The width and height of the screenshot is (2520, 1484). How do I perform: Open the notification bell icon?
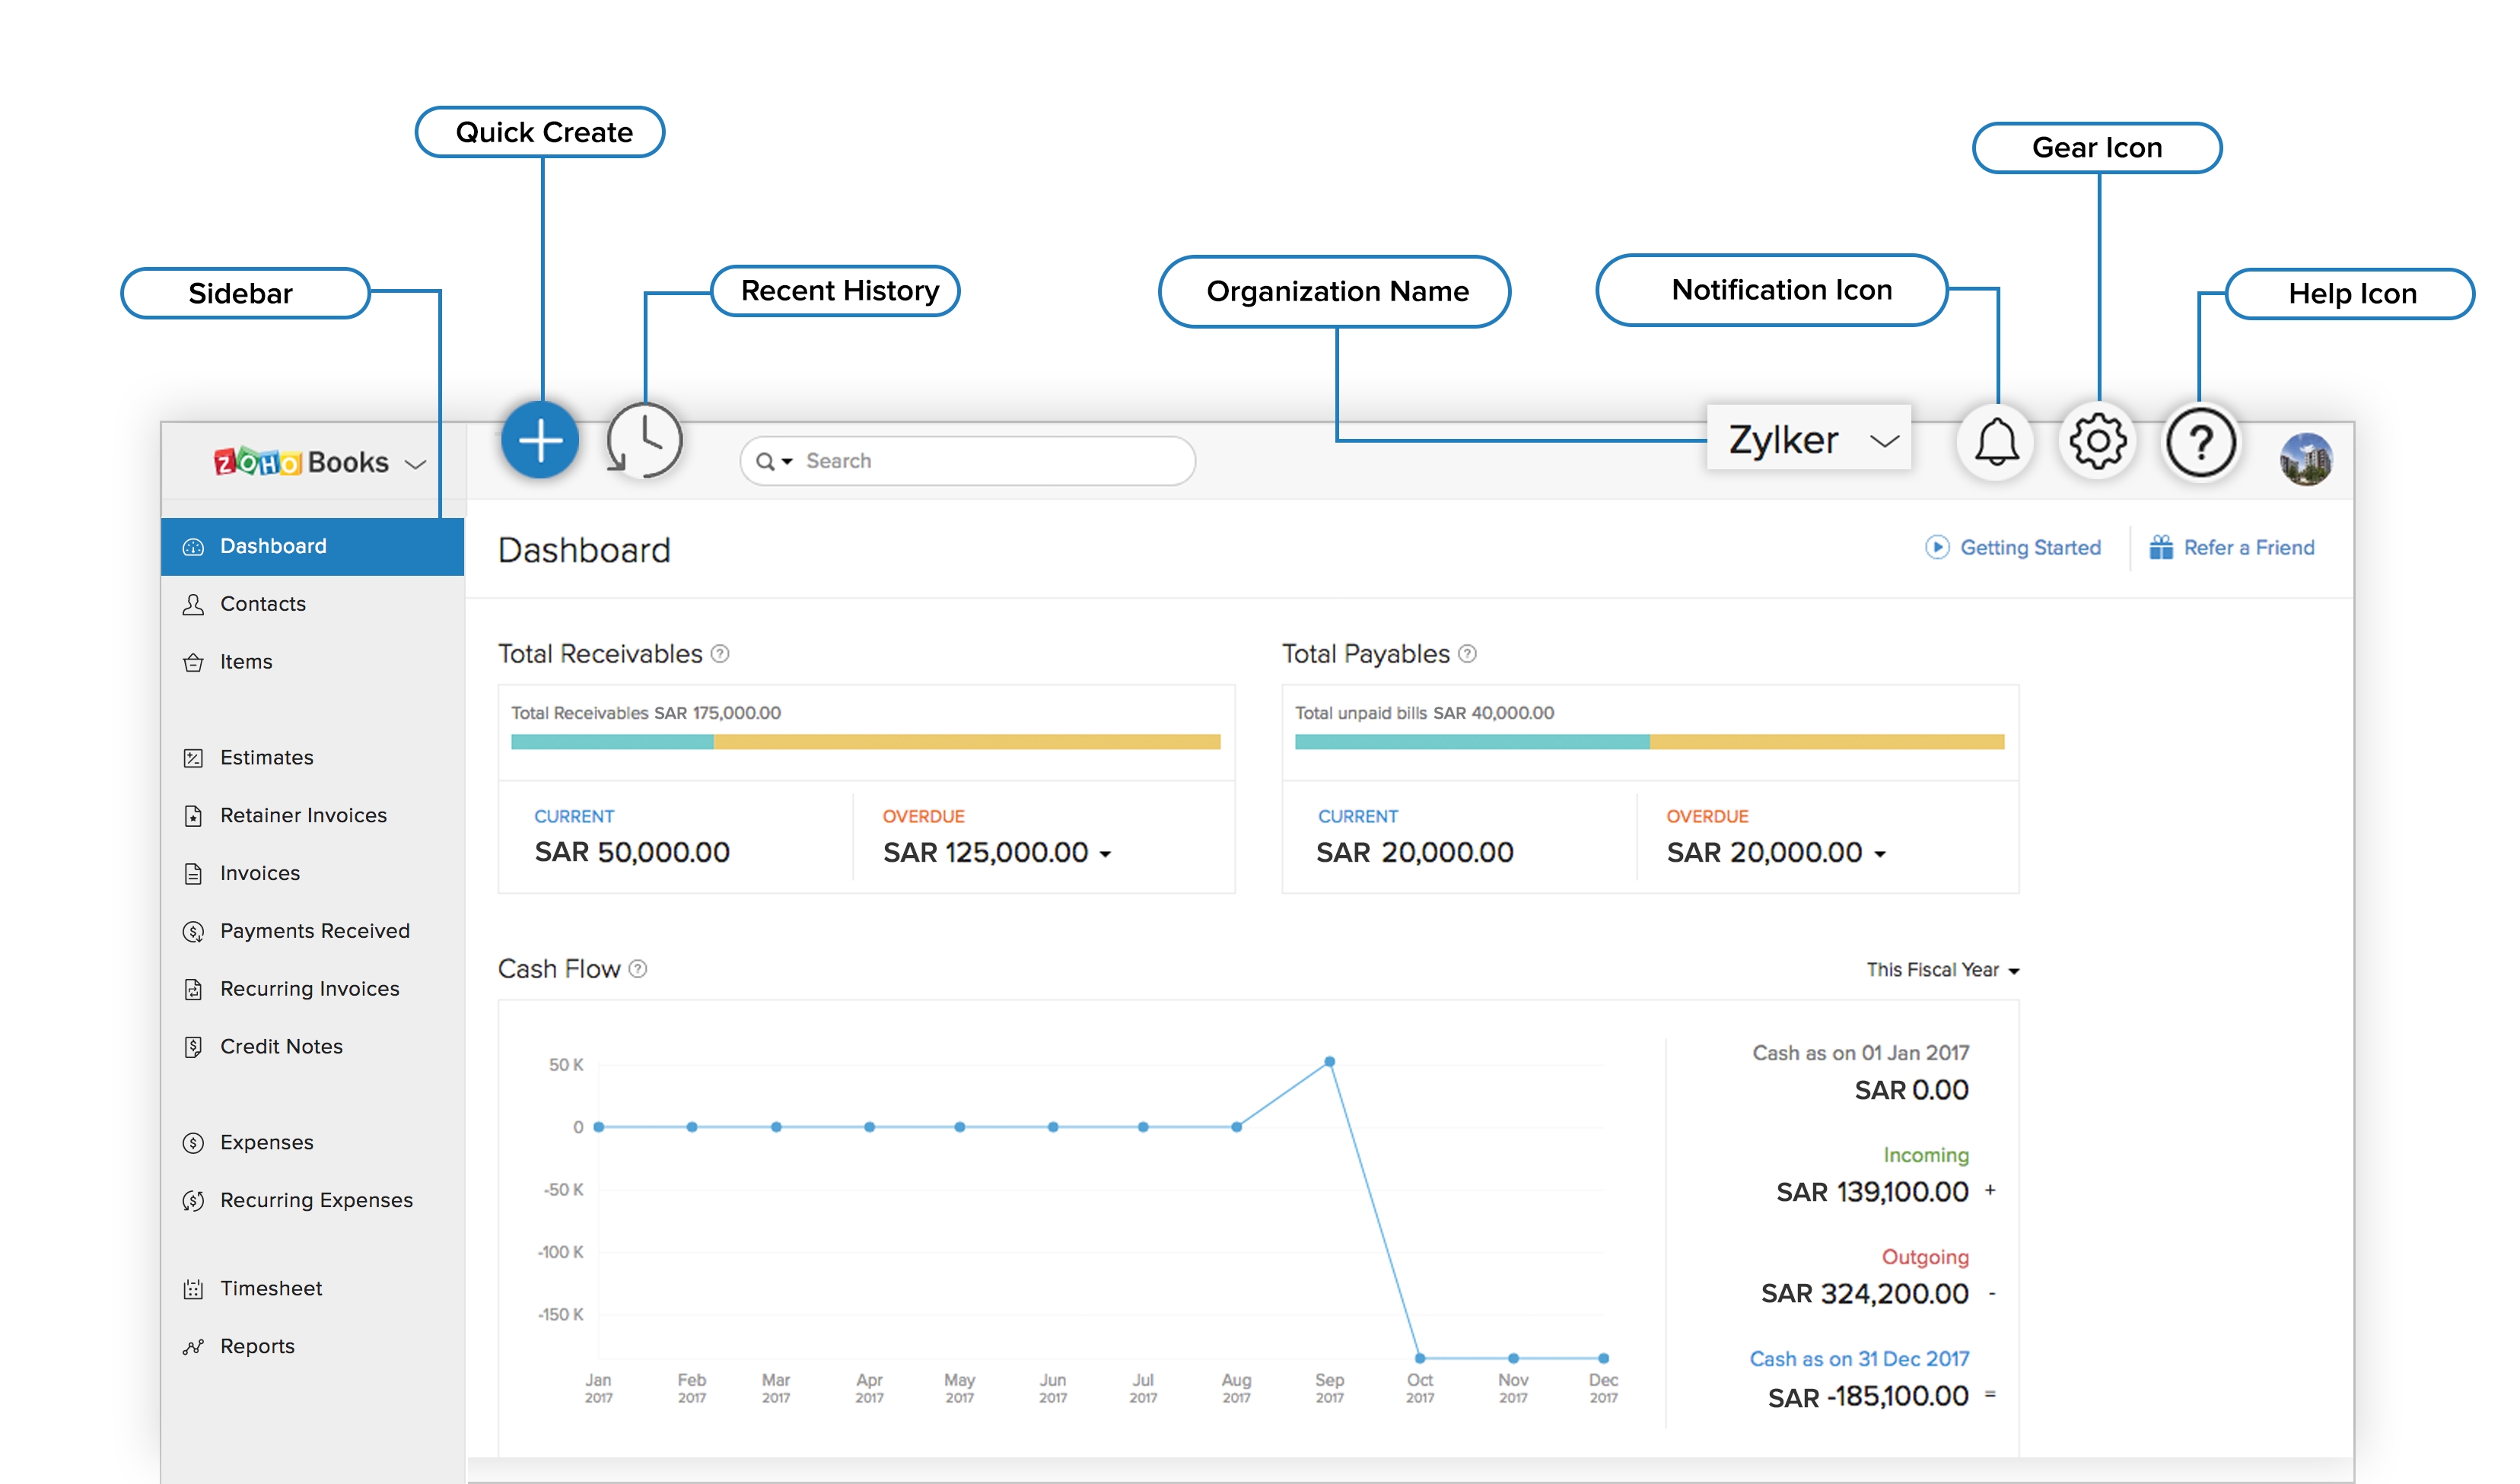(x=1996, y=441)
